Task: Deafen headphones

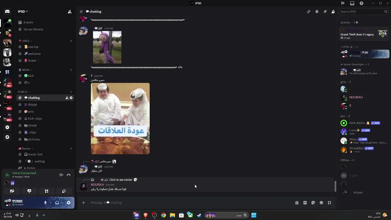Action: (x=57, y=203)
